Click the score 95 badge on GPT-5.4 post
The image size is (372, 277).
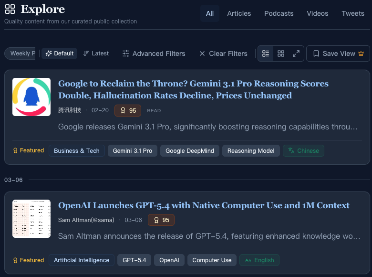161,220
